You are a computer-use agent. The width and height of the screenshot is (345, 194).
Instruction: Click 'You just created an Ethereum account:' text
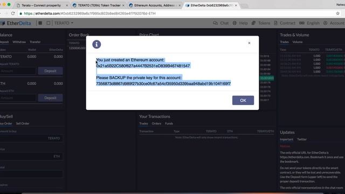(x=130, y=60)
